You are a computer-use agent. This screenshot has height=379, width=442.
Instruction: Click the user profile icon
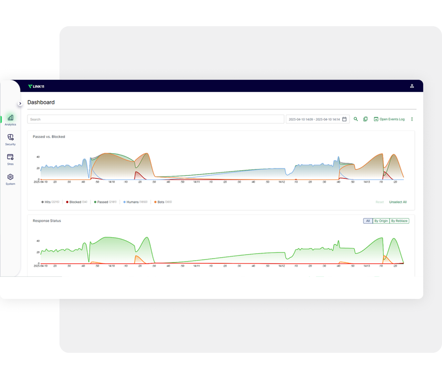click(x=412, y=86)
